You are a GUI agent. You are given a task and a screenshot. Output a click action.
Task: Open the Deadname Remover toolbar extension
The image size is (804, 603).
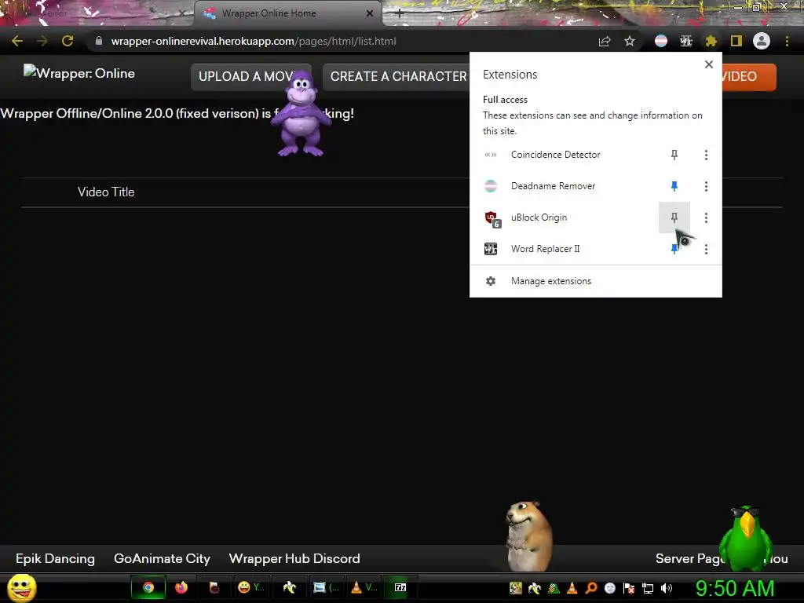(661, 41)
